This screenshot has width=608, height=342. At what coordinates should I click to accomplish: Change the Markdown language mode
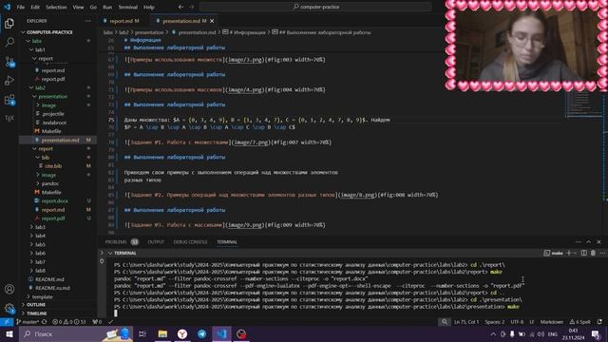tap(552, 322)
